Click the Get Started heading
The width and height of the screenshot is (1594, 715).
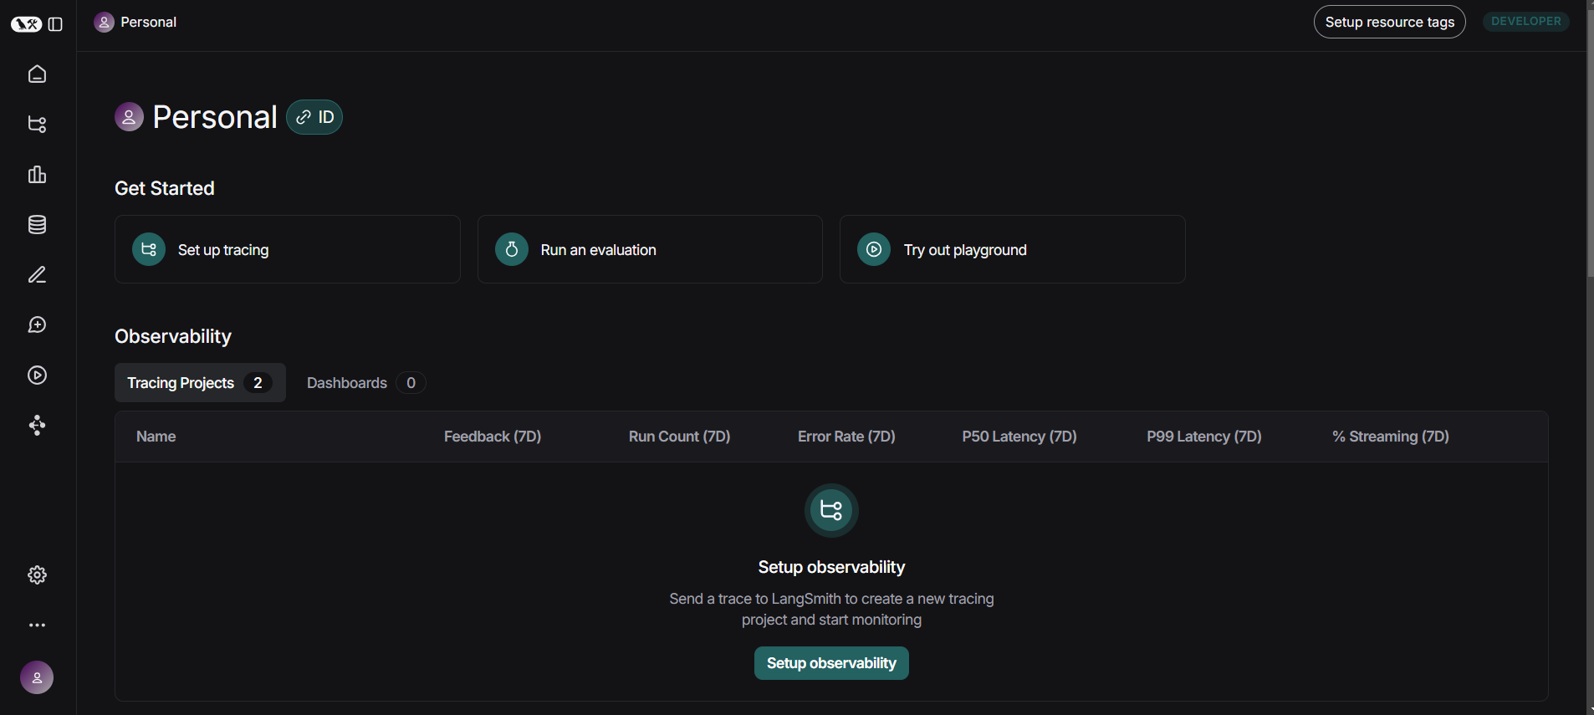click(x=165, y=188)
